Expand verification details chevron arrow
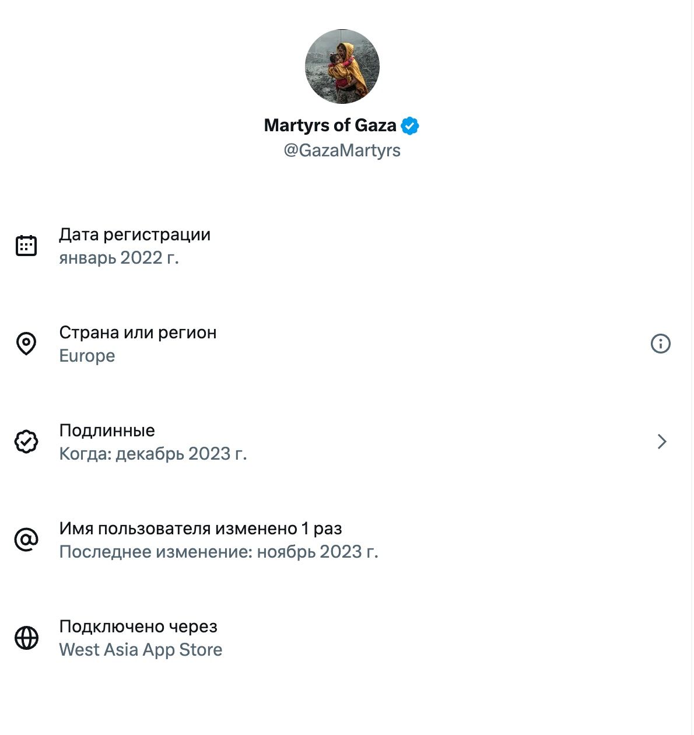The height and width of the screenshot is (735, 694). click(x=661, y=442)
